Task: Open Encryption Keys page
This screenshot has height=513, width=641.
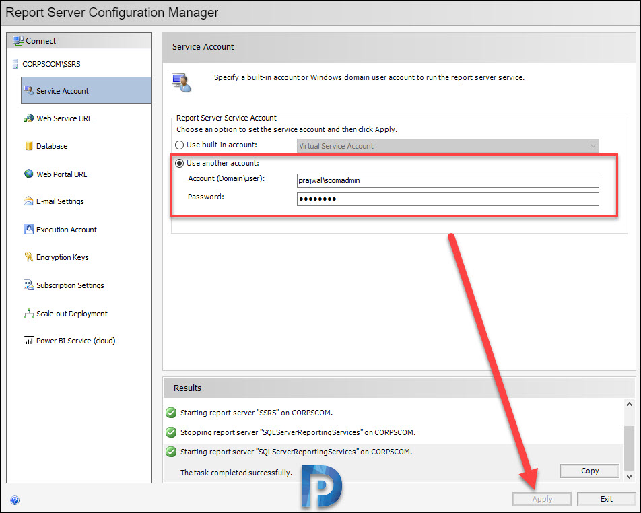Action: [63, 257]
